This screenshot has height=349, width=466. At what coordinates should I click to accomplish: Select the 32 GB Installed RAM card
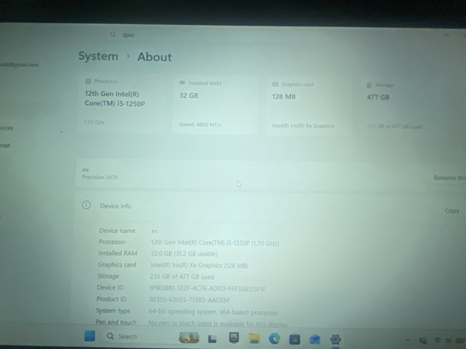215,104
